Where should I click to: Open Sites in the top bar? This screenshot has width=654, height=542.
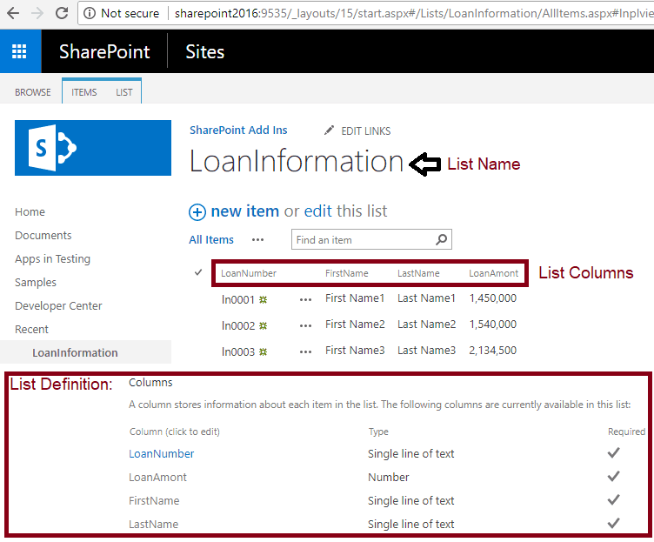click(x=204, y=51)
